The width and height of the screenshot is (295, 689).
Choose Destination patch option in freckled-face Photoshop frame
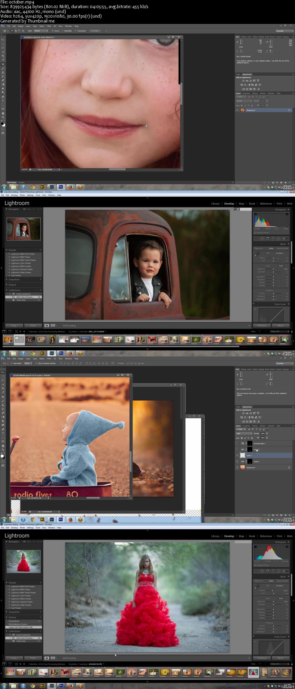coord(67,31)
